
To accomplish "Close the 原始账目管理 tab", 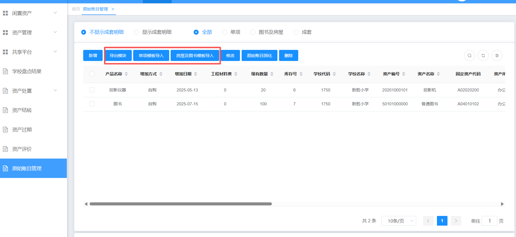I will click(113, 9).
